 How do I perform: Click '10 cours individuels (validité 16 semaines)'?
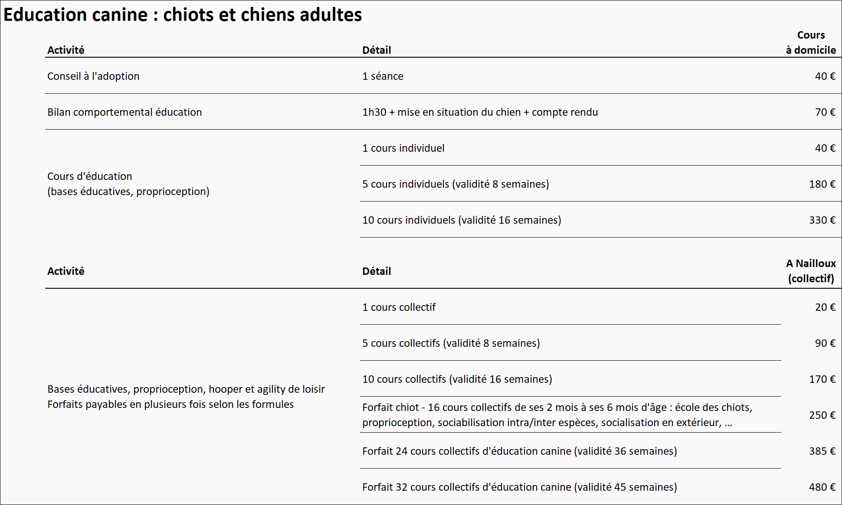[462, 220]
